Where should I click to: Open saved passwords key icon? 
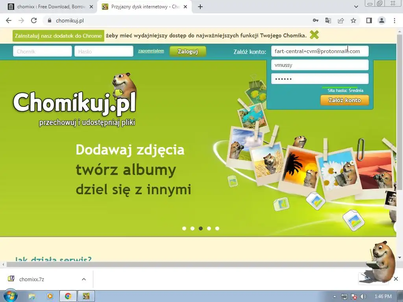[x=315, y=20]
